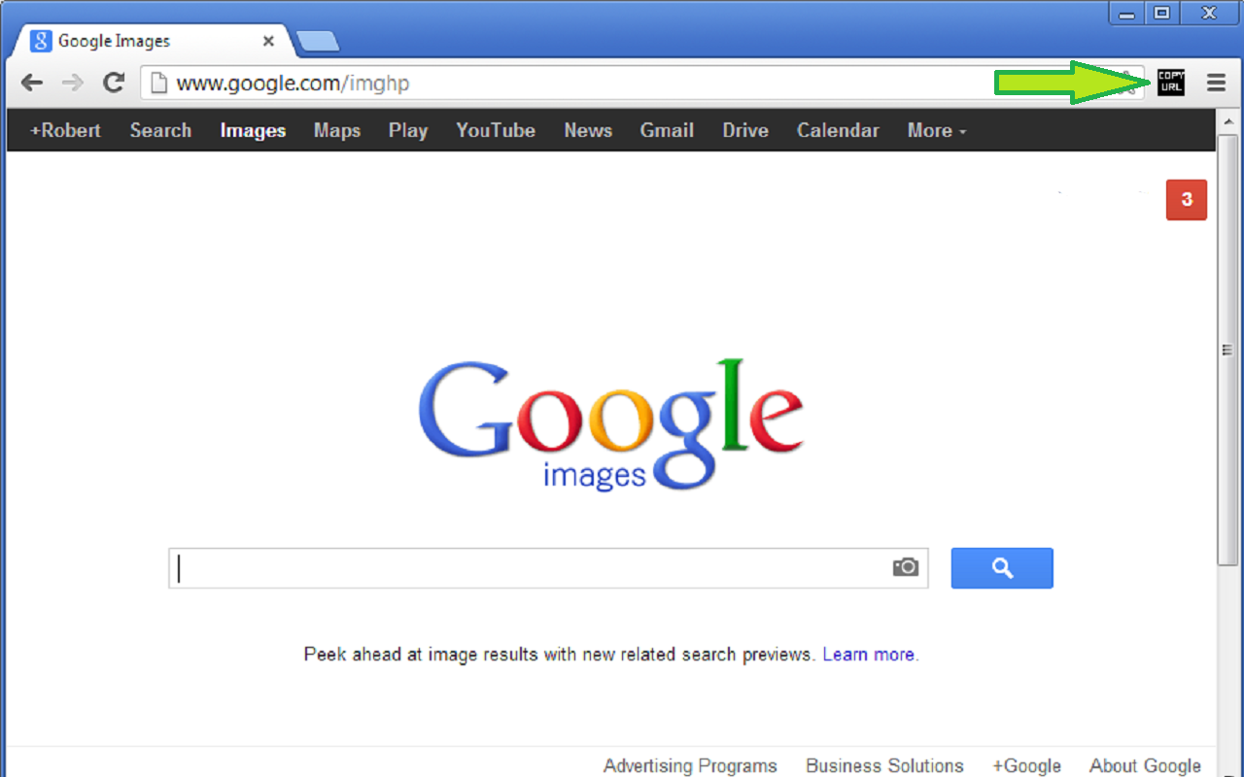
Task: Go to Search in the Google bar
Action: [x=160, y=130]
